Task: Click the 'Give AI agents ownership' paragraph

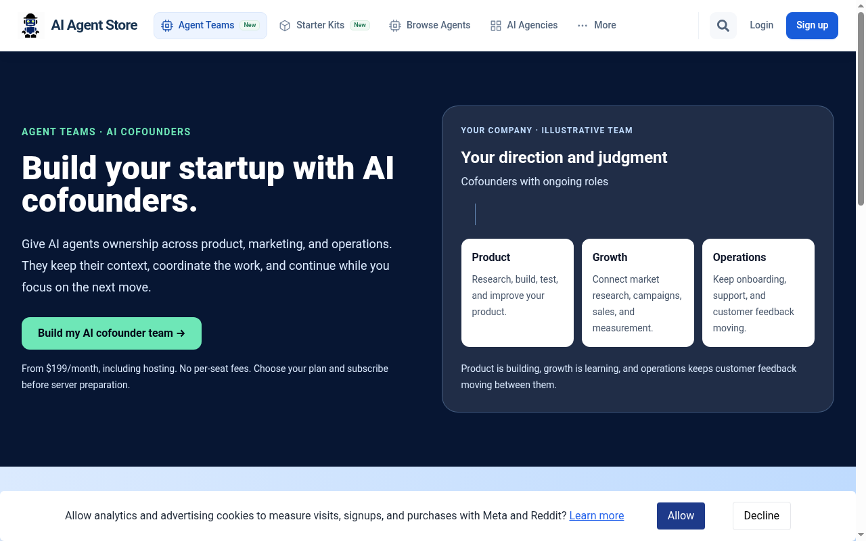Action: pos(207,266)
